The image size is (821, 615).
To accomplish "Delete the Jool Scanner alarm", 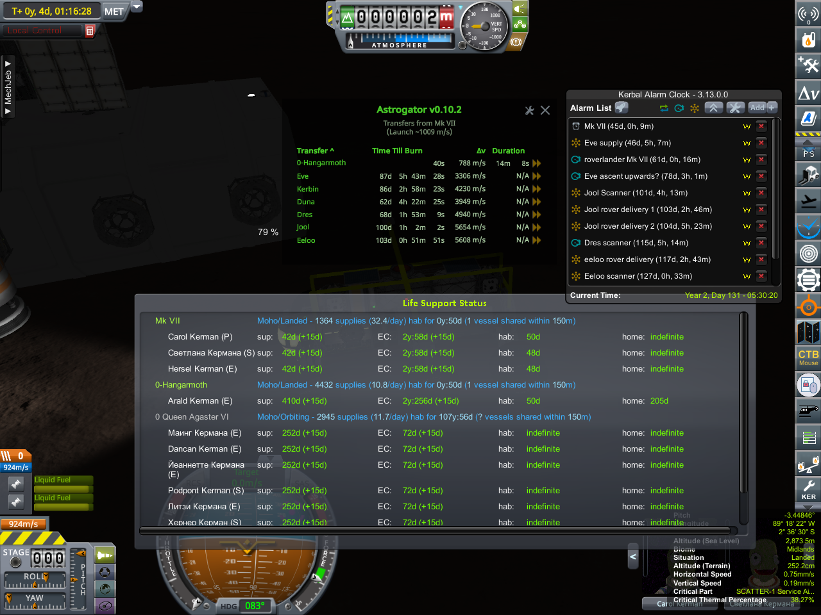I will (761, 193).
